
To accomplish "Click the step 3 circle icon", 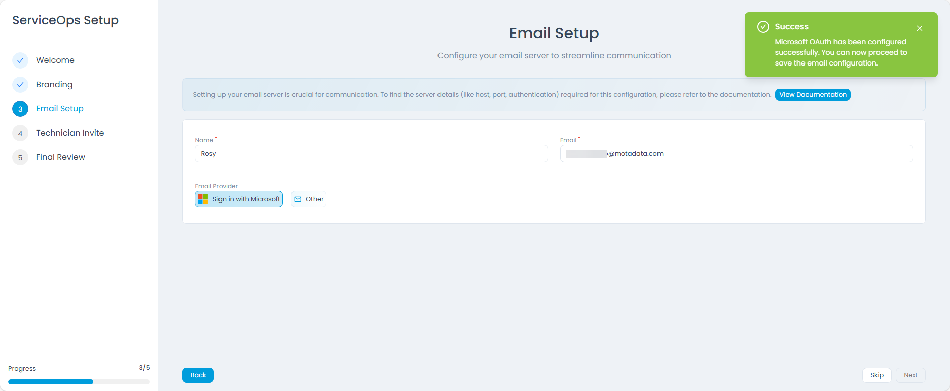I will (x=20, y=109).
